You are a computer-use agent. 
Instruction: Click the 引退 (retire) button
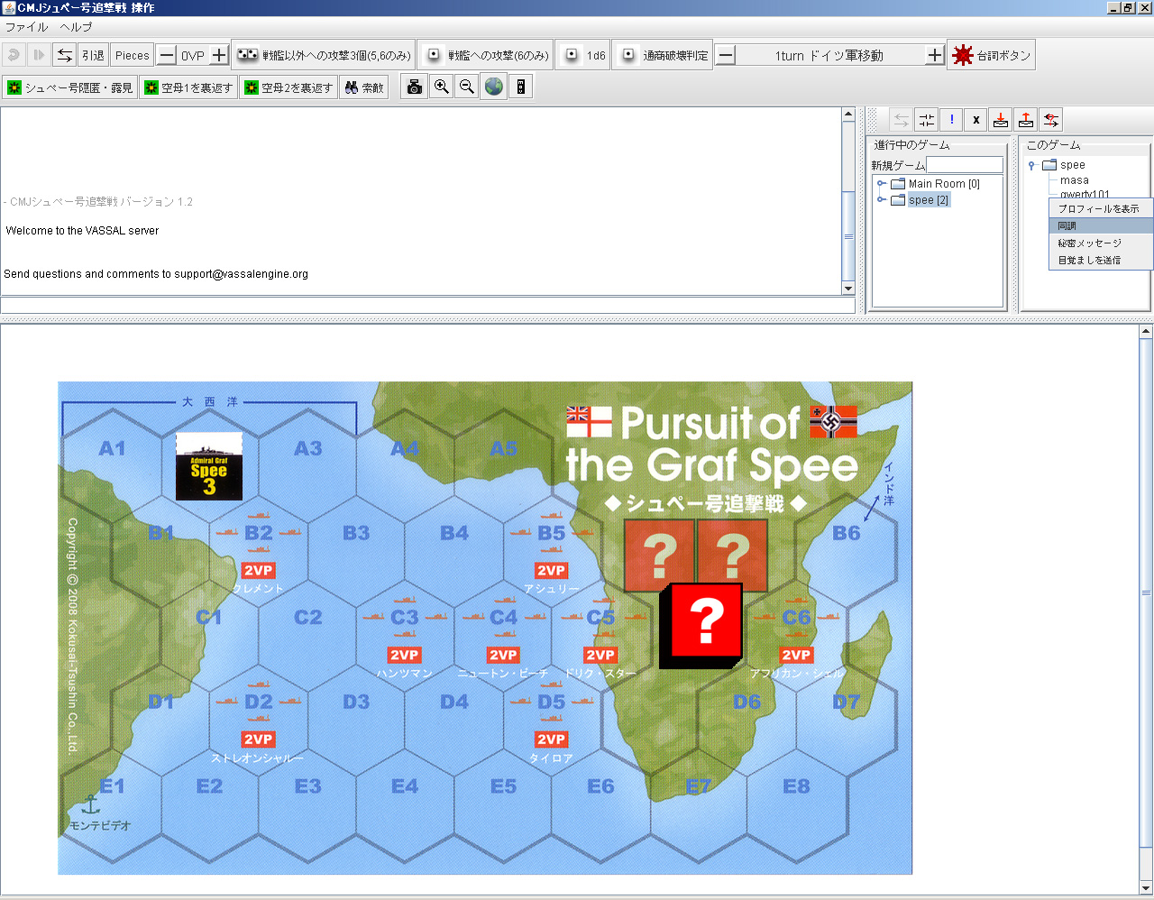[x=93, y=55]
